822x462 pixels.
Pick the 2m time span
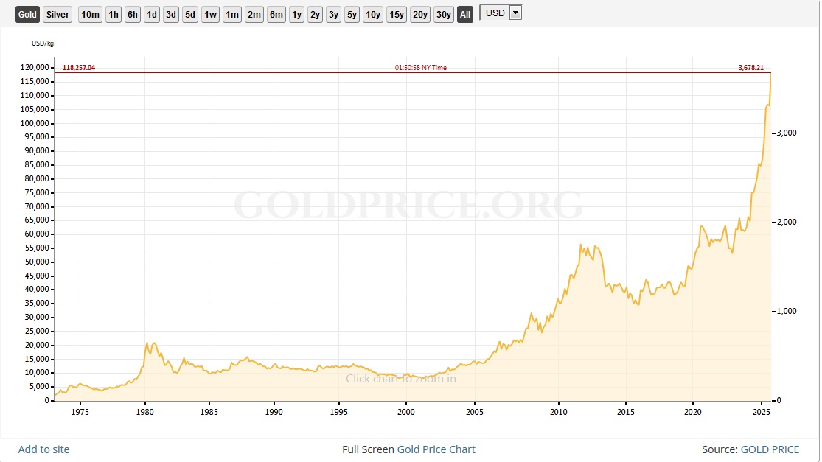tap(254, 15)
